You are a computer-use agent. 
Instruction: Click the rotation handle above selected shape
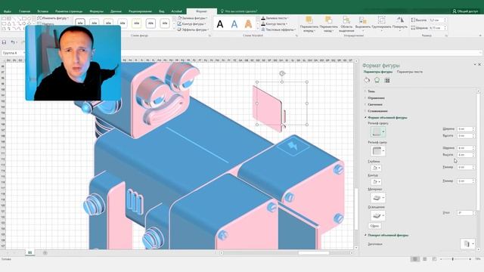tap(282, 73)
